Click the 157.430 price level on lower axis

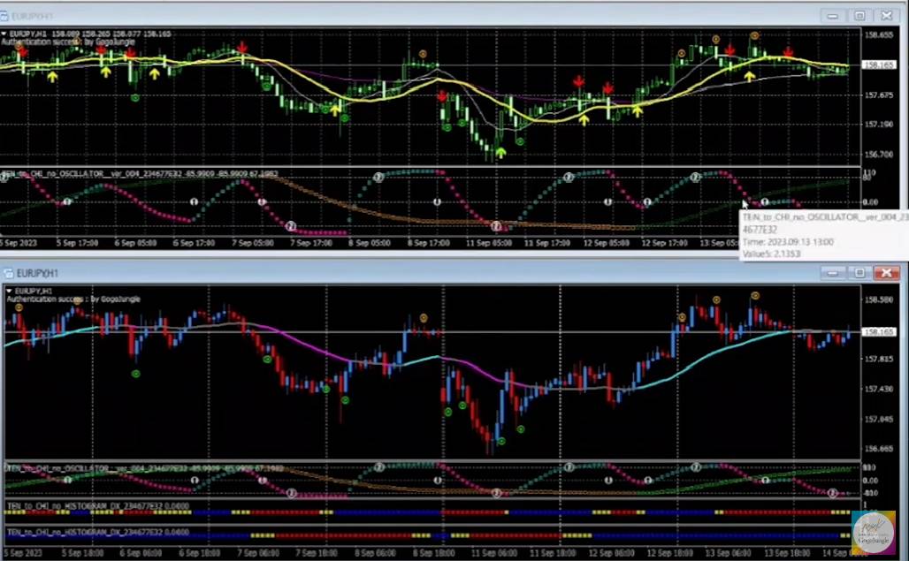[879, 389]
